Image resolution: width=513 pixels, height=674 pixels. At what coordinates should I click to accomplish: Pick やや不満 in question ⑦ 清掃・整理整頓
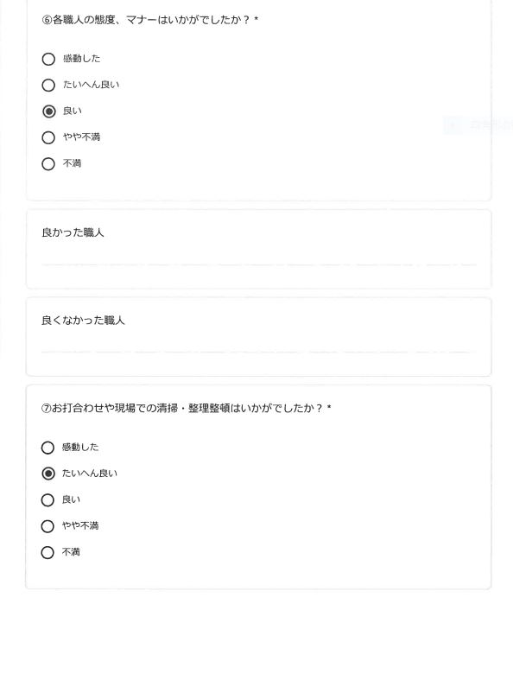47,526
